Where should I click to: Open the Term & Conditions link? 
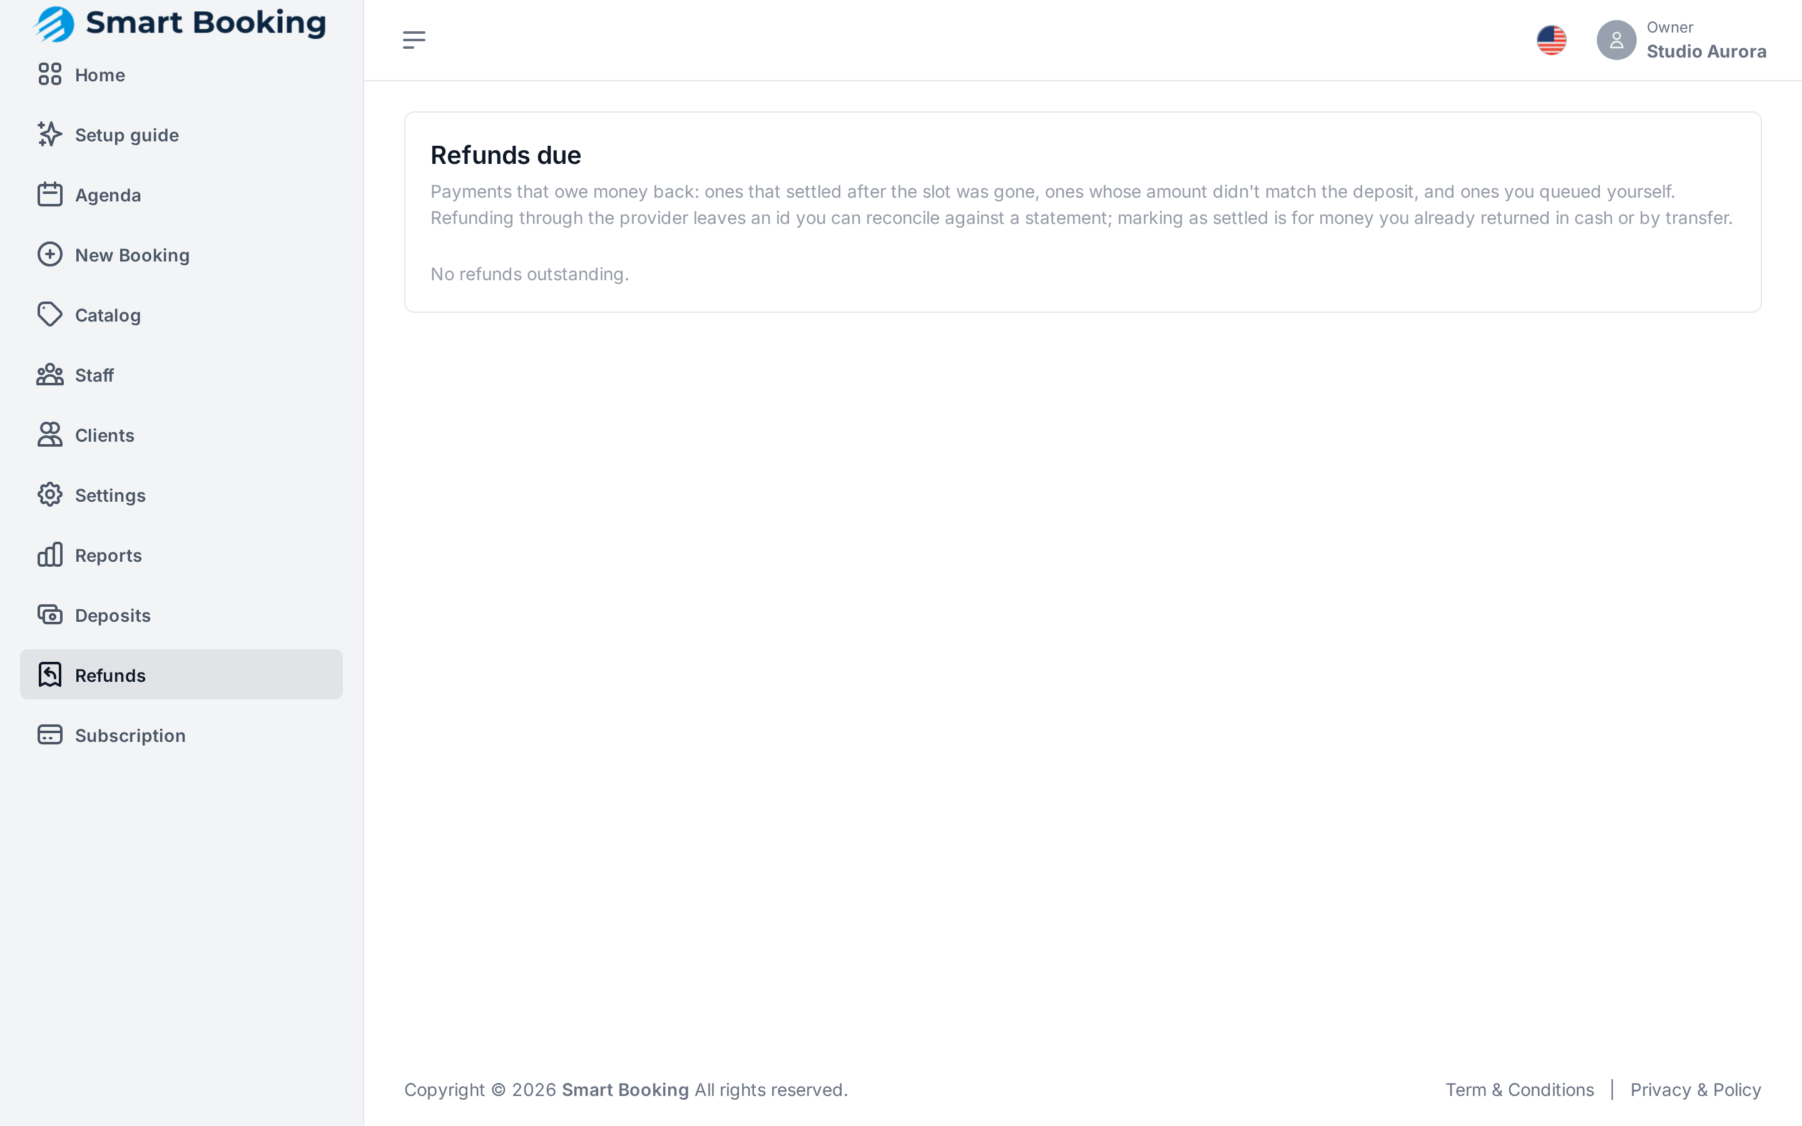(1519, 1090)
